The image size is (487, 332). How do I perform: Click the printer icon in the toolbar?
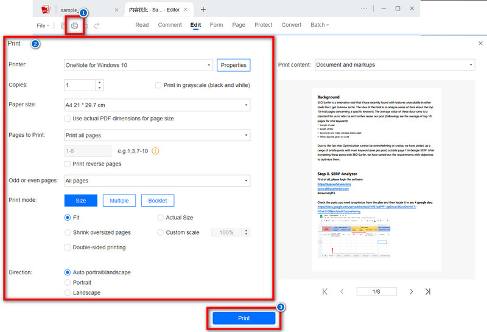(74, 26)
